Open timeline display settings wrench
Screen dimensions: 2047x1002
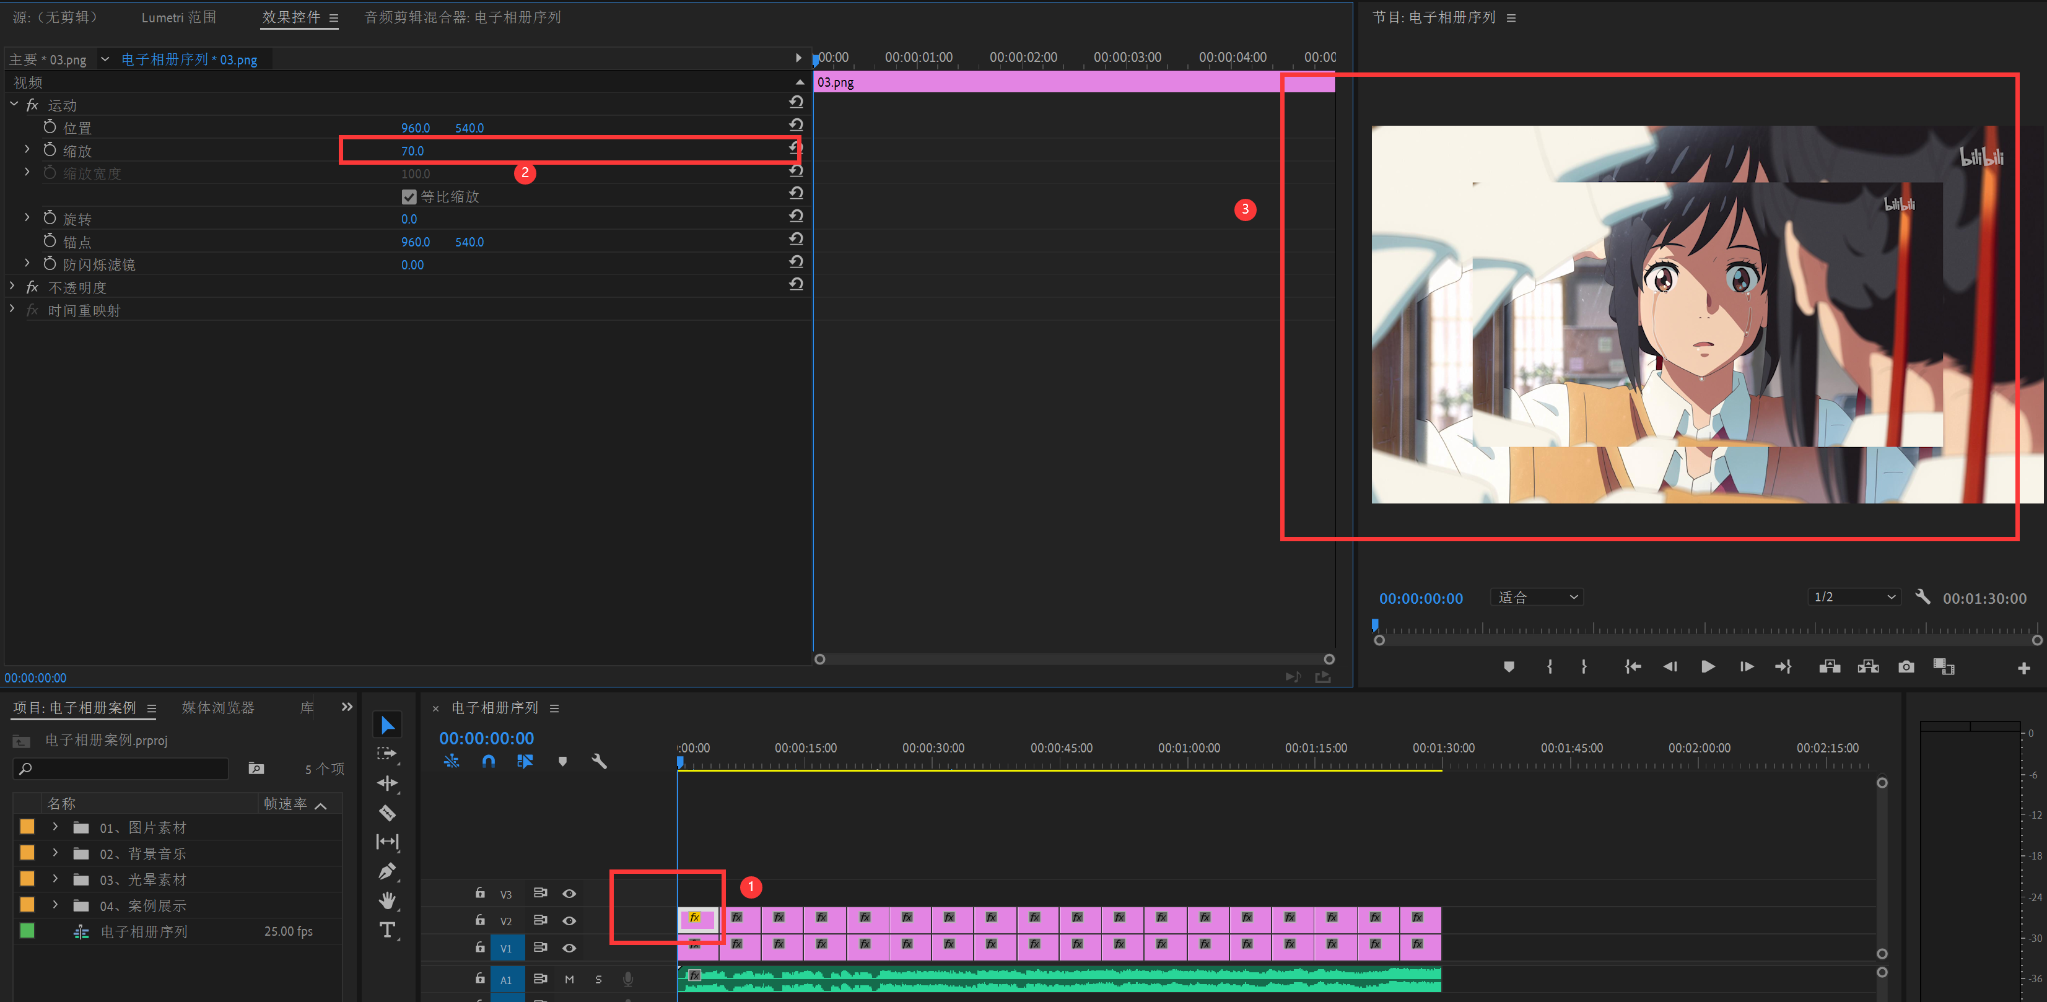click(599, 761)
